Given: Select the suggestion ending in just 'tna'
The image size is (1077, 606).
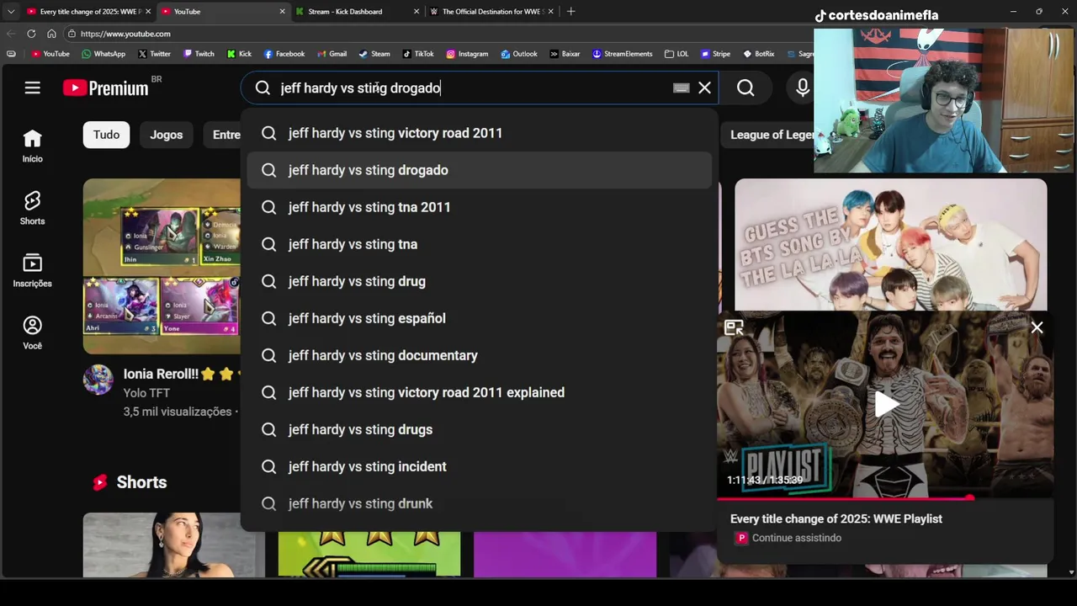Looking at the screenshot, I should 480,244.
